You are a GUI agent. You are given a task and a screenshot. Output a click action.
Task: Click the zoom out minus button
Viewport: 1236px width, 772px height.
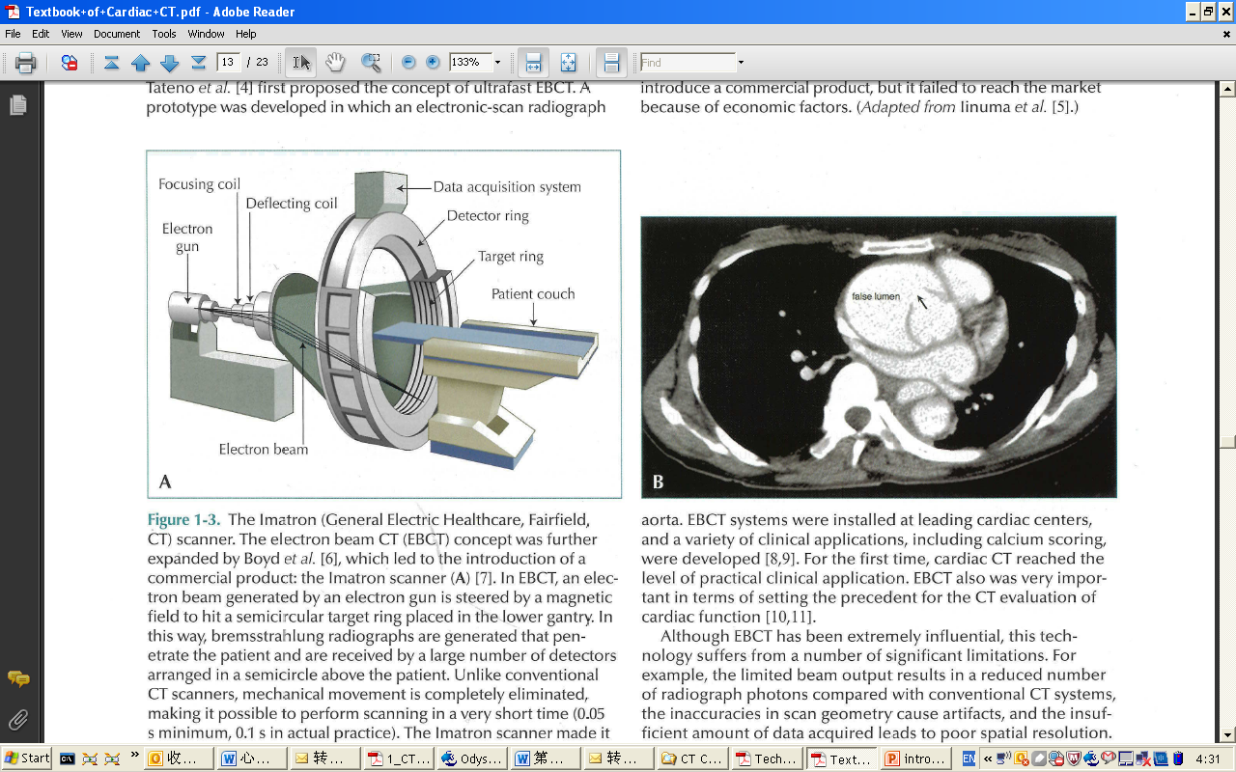click(x=408, y=63)
